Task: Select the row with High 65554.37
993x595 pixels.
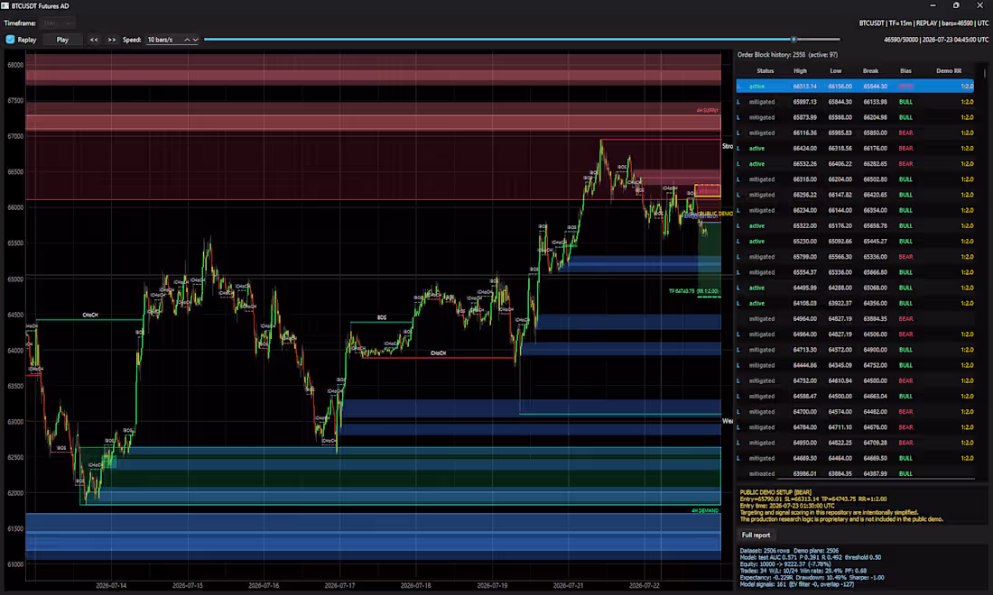Action: [855, 272]
